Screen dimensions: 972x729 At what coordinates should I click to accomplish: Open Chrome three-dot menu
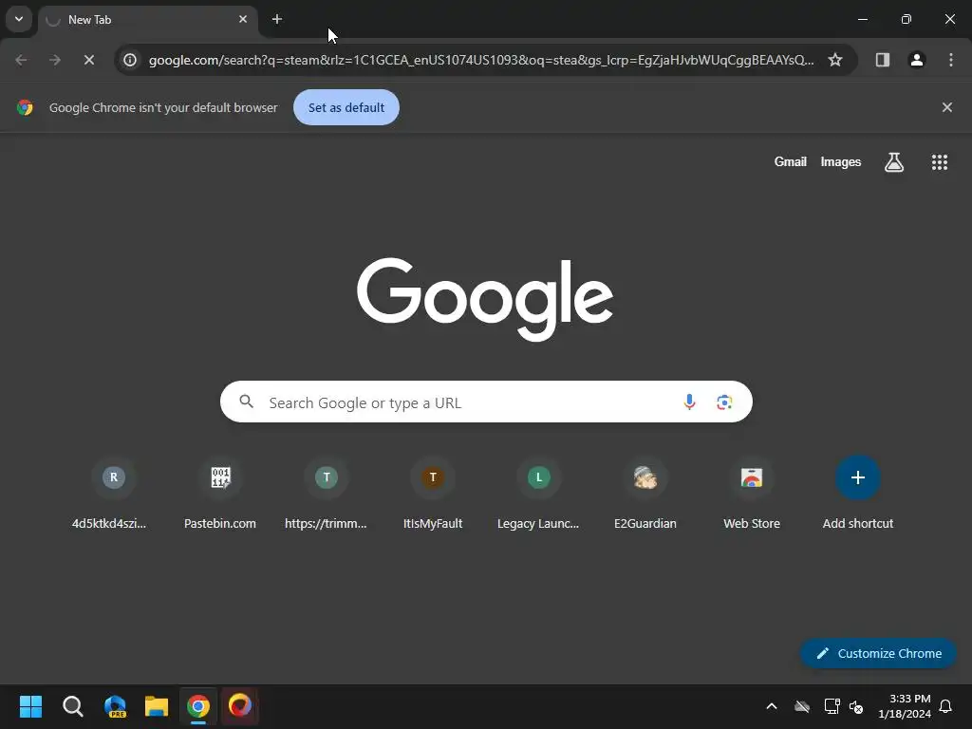[x=951, y=60]
